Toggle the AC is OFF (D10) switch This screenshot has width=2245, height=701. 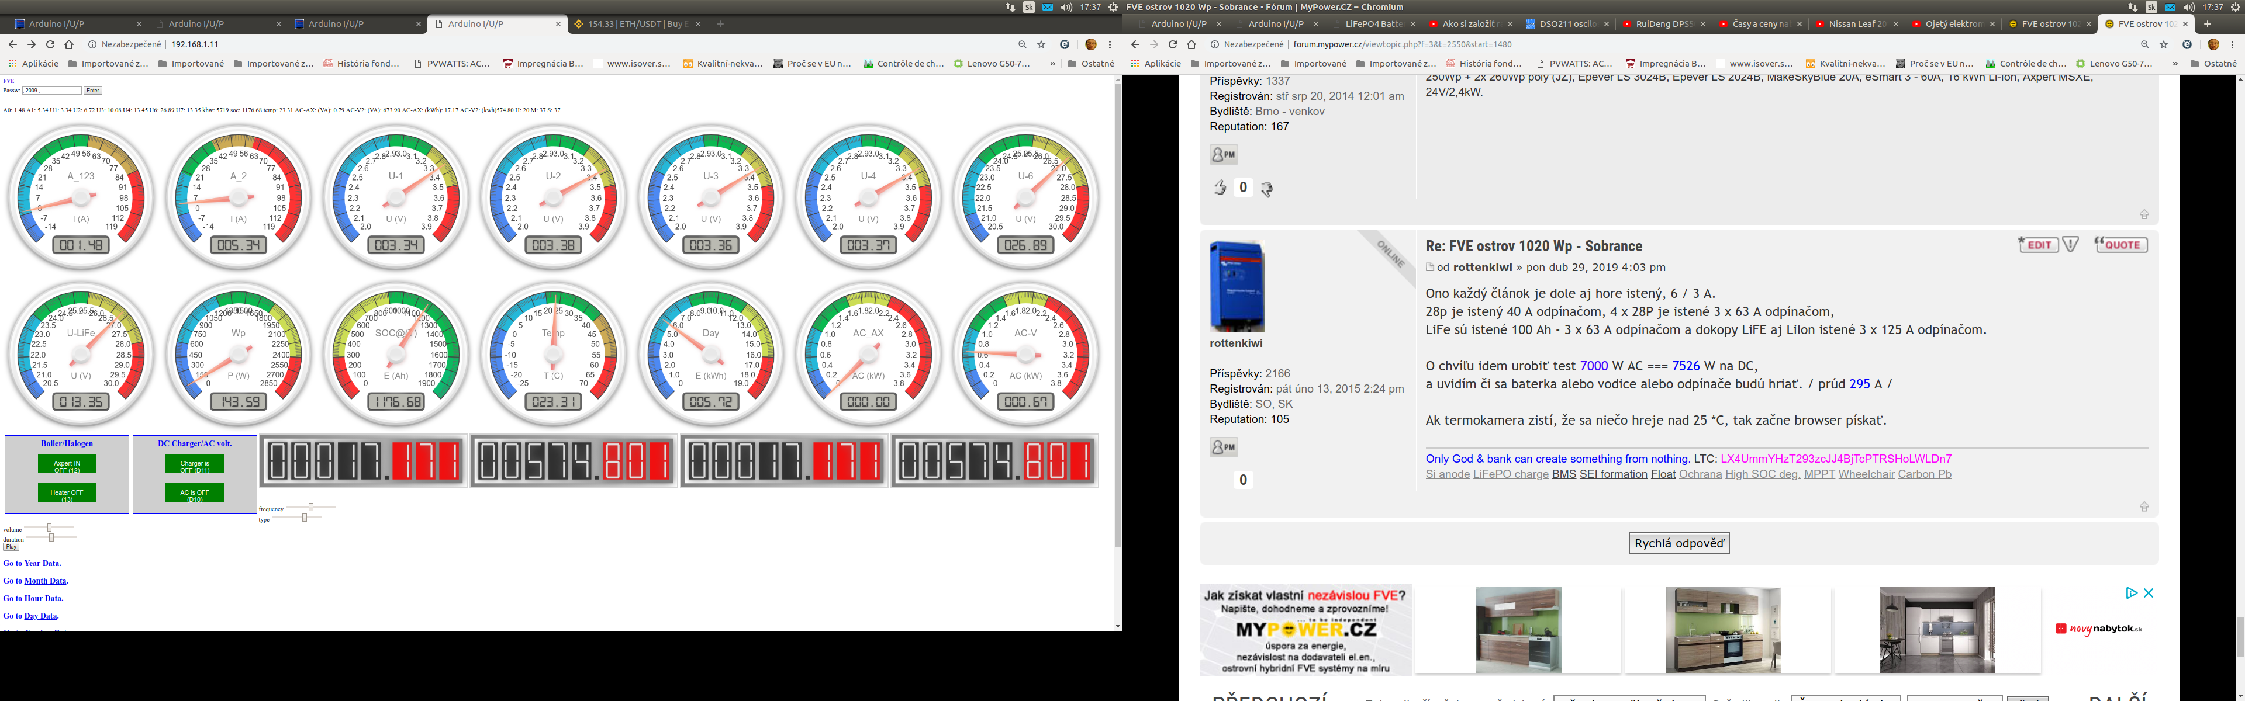point(194,494)
